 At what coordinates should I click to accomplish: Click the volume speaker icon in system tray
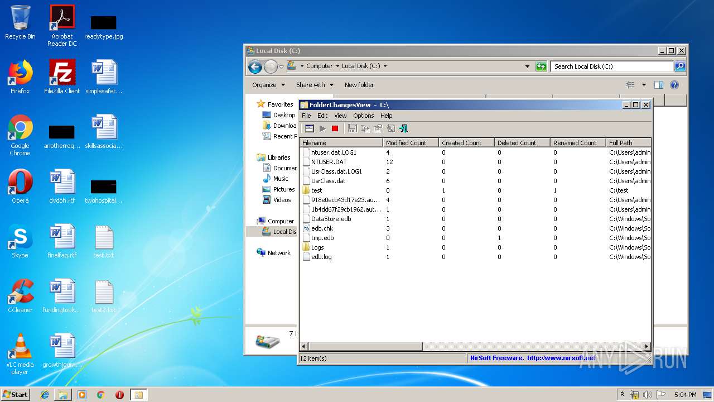point(647,395)
